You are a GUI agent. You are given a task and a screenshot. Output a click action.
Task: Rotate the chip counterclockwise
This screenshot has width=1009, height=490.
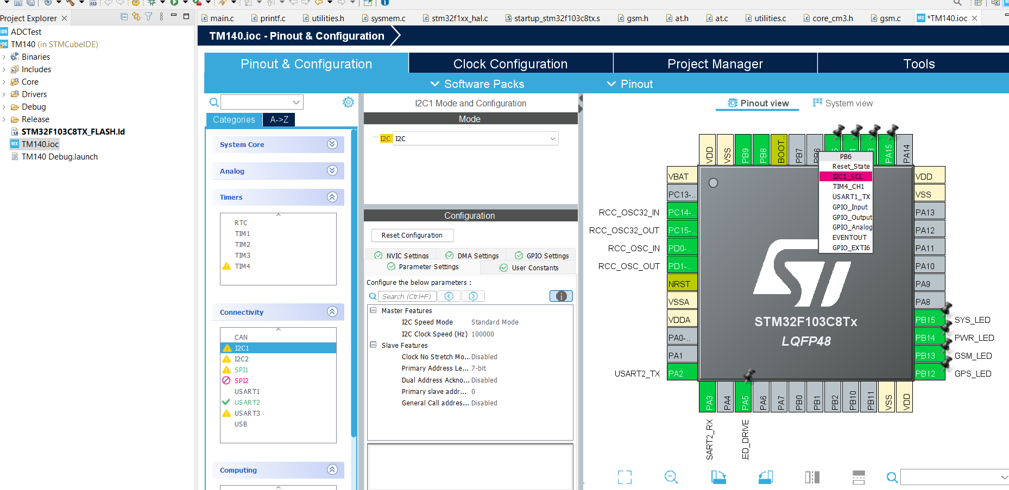click(x=766, y=478)
